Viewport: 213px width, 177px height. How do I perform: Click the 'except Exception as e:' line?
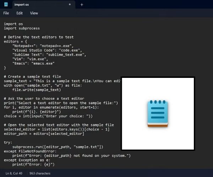point(27,160)
